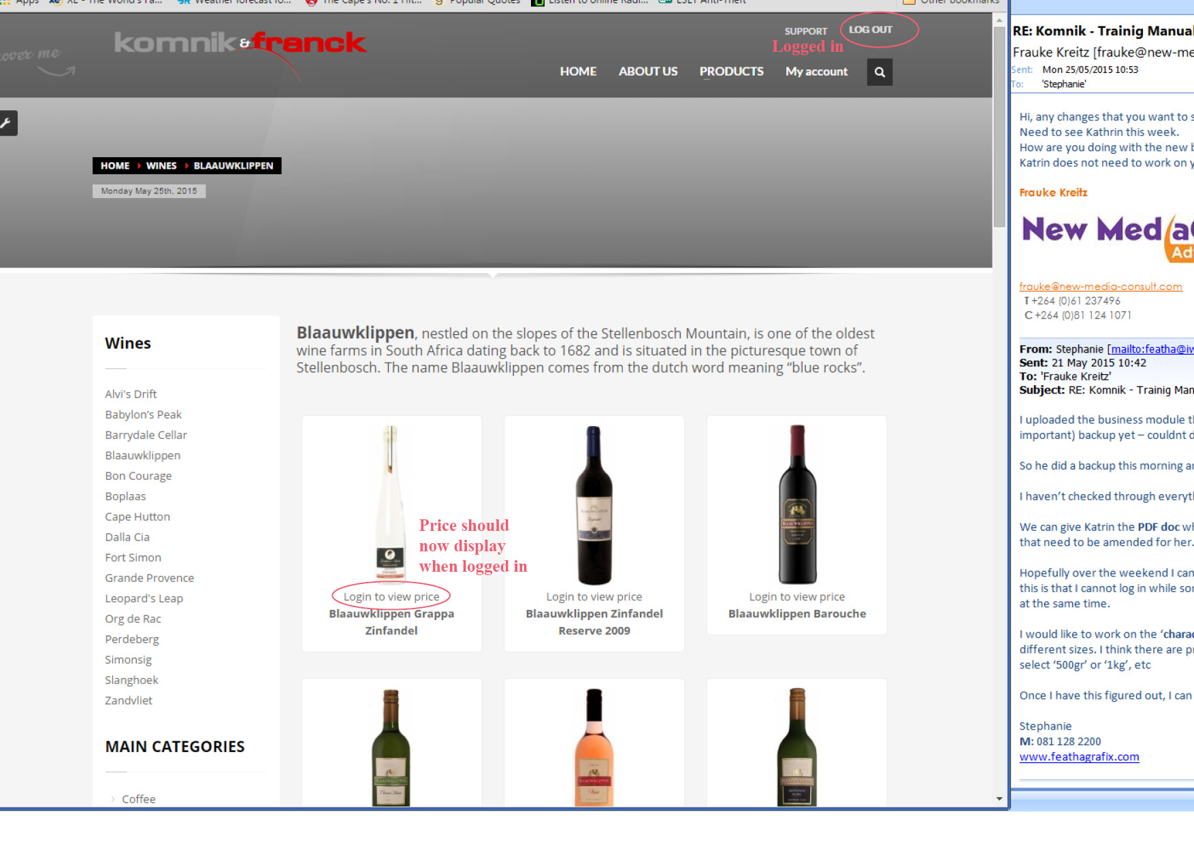Viewport: 1194px width, 844px height.
Task: Click HOME in the breadcrumb trail
Action: (x=115, y=166)
